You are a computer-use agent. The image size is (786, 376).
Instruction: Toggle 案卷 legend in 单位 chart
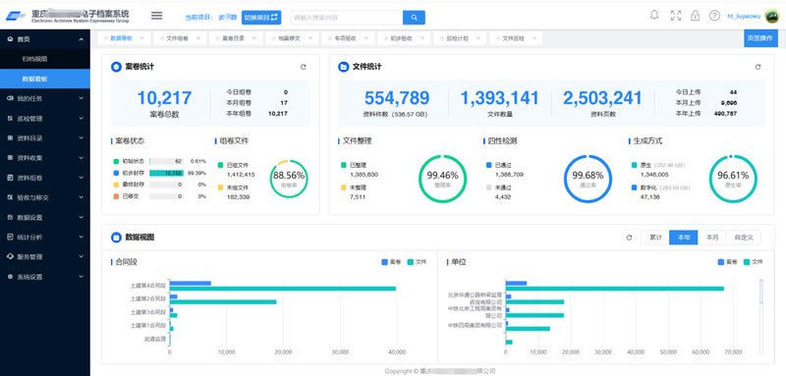(x=727, y=262)
